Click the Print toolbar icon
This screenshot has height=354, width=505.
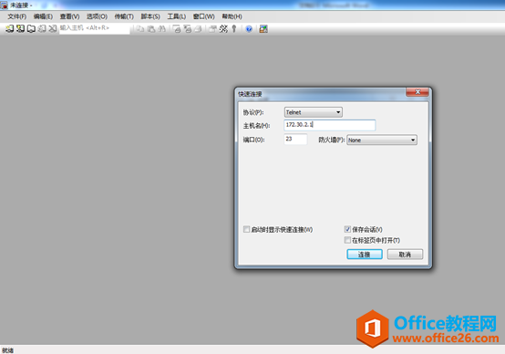pyautogui.click(x=198, y=29)
